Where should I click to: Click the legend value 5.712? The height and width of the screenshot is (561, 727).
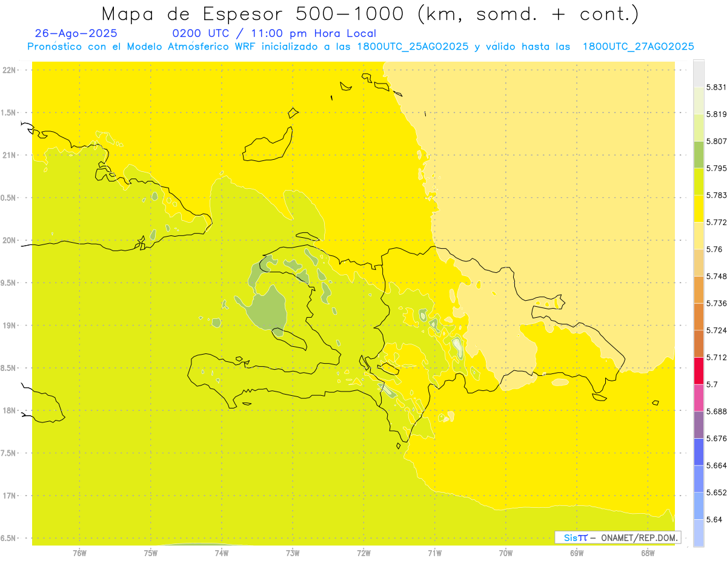pos(717,357)
